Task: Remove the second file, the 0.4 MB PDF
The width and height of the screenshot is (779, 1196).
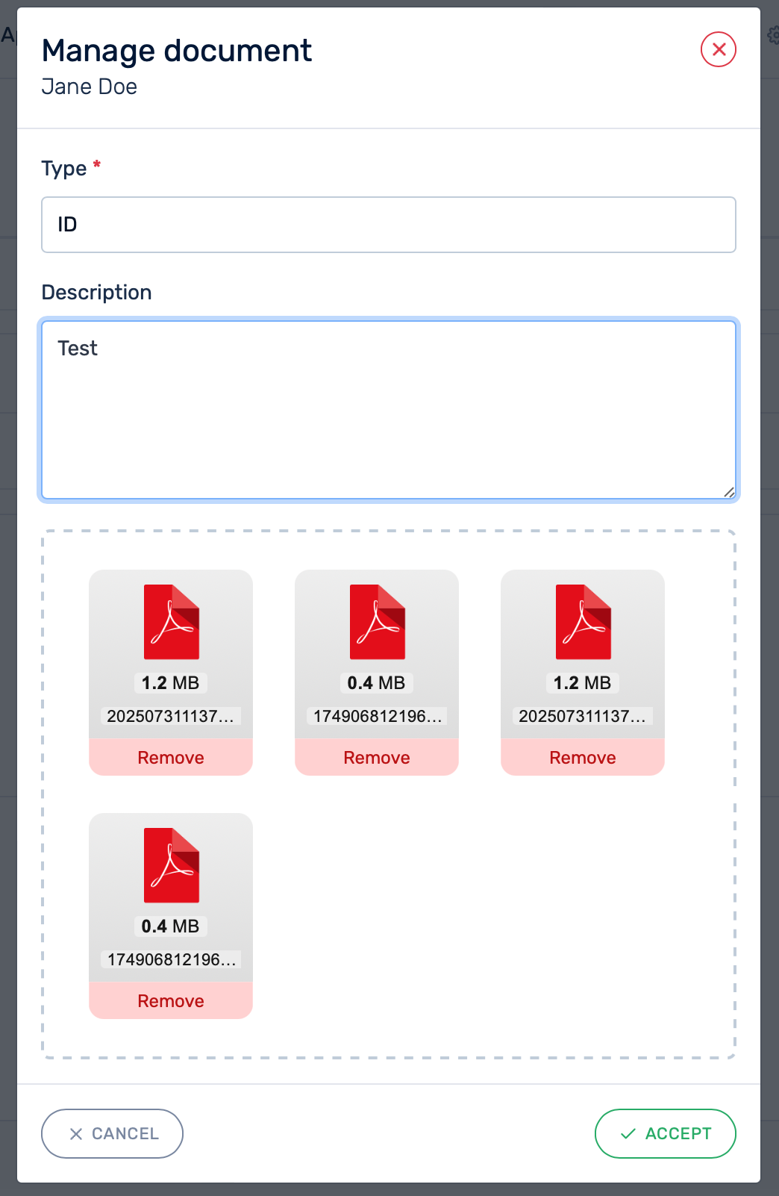Action: (x=377, y=758)
